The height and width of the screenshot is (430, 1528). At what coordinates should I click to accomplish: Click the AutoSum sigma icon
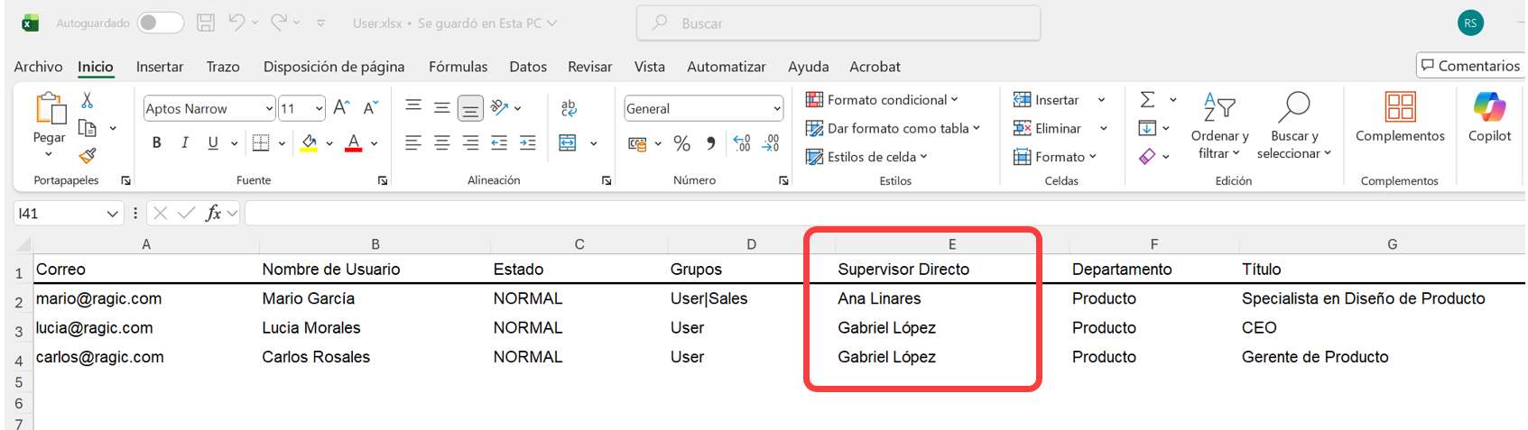tap(1147, 99)
